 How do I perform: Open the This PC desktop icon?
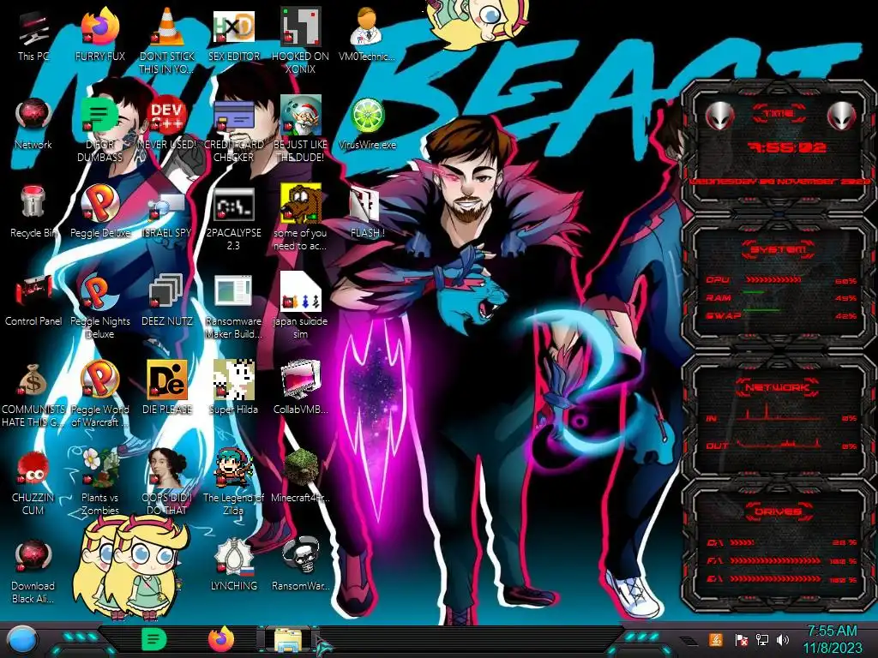click(33, 28)
